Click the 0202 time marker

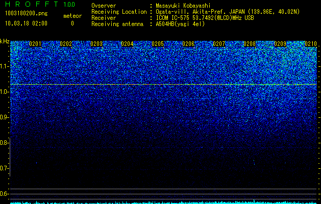pyautogui.click(x=66, y=44)
